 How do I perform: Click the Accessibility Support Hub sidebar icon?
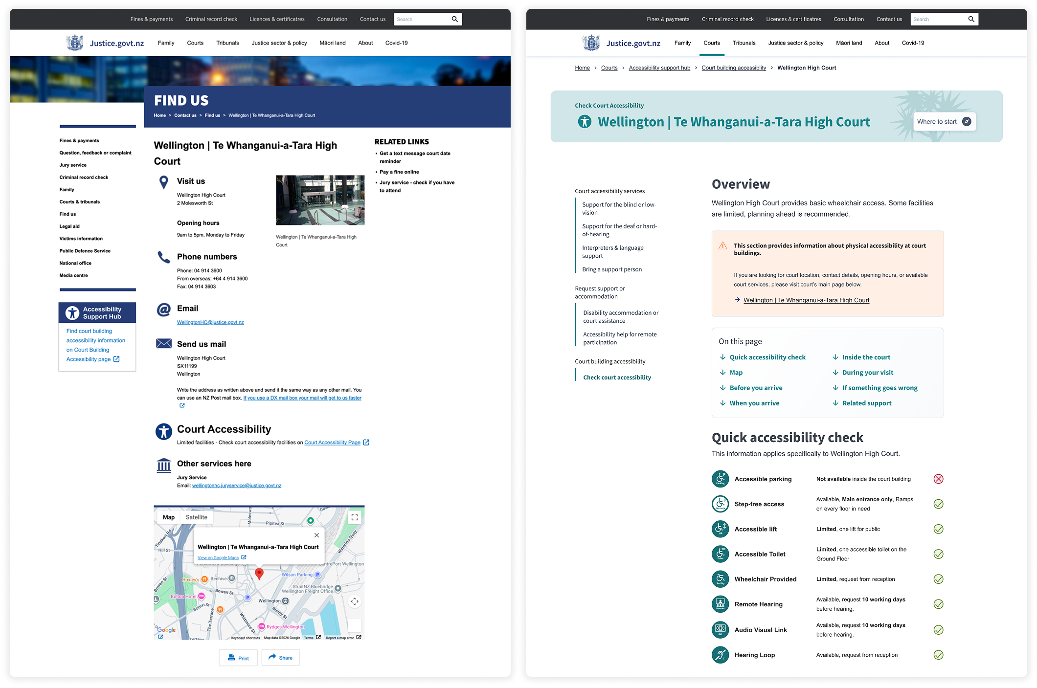72,313
